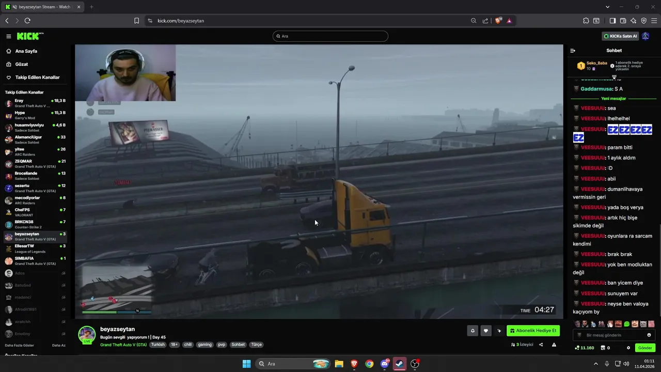Share the stream via share icon
The width and height of the screenshot is (661, 372).
(x=541, y=345)
